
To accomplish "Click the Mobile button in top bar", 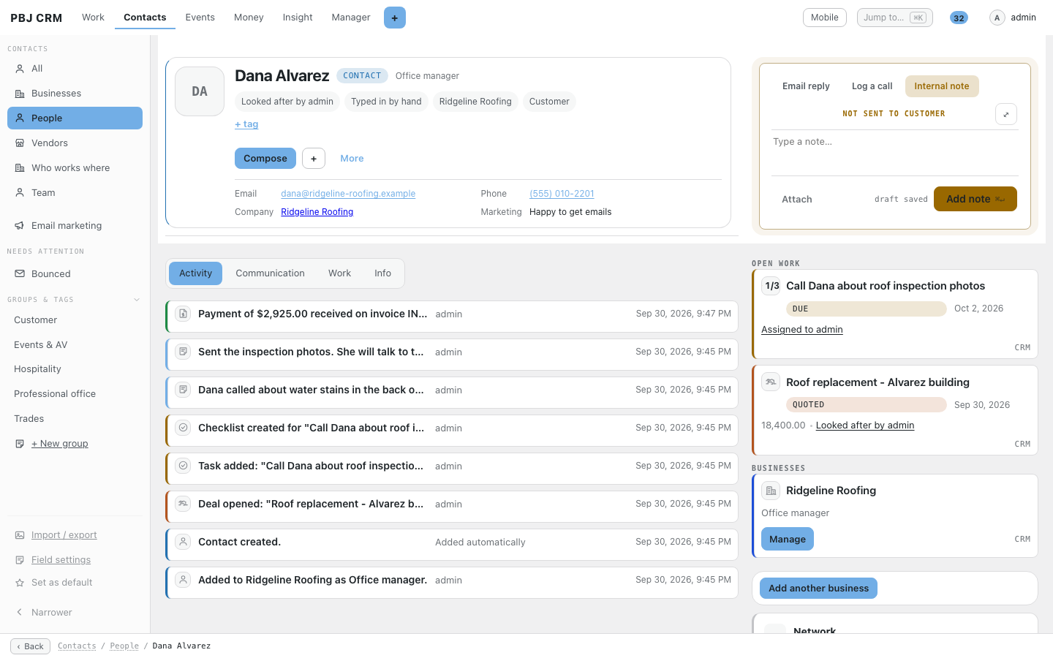I will (x=824, y=18).
